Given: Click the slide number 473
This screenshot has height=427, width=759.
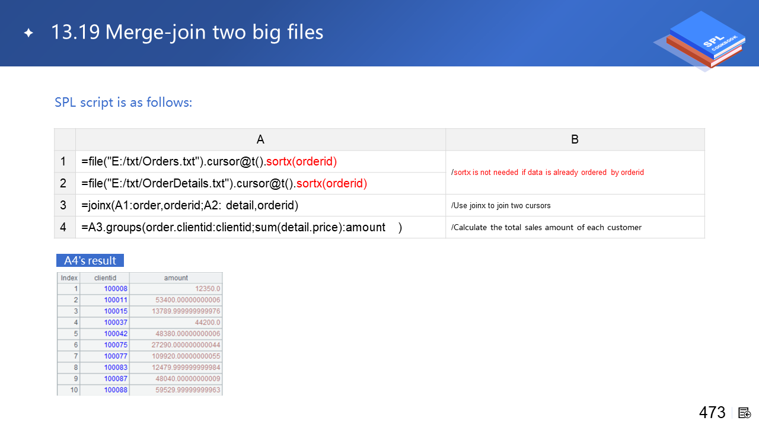Looking at the screenshot, I should pos(712,413).
